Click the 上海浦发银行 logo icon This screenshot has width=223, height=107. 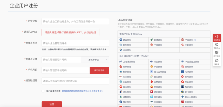point(121,62)
